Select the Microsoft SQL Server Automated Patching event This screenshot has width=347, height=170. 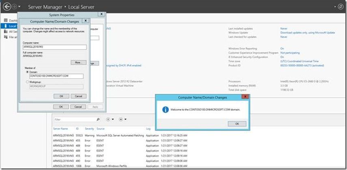[x=121, y=135]
